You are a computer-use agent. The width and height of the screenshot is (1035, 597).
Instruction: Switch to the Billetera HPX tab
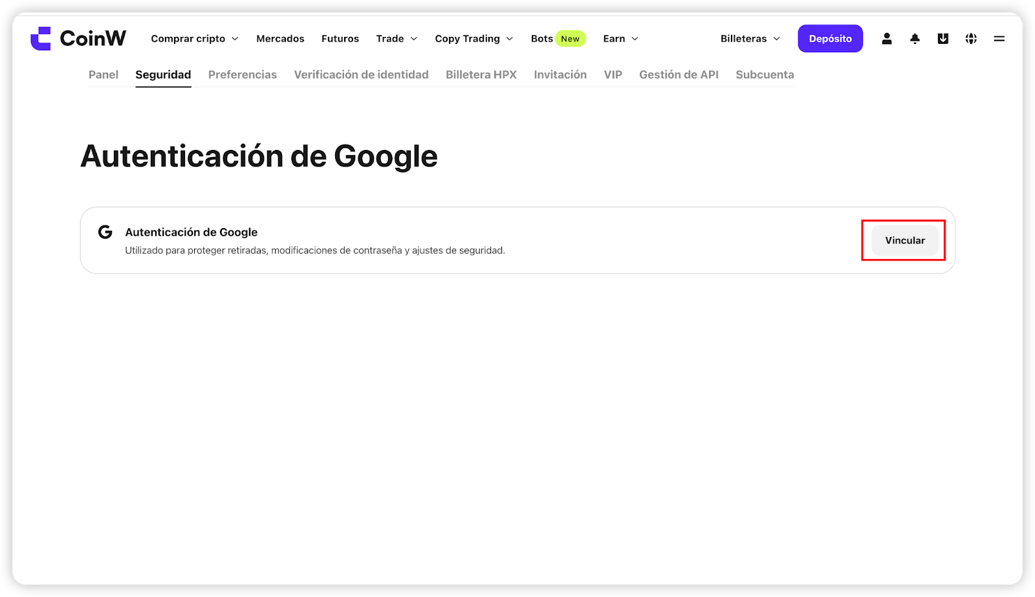pyautogui.click(x=481, y=75)
